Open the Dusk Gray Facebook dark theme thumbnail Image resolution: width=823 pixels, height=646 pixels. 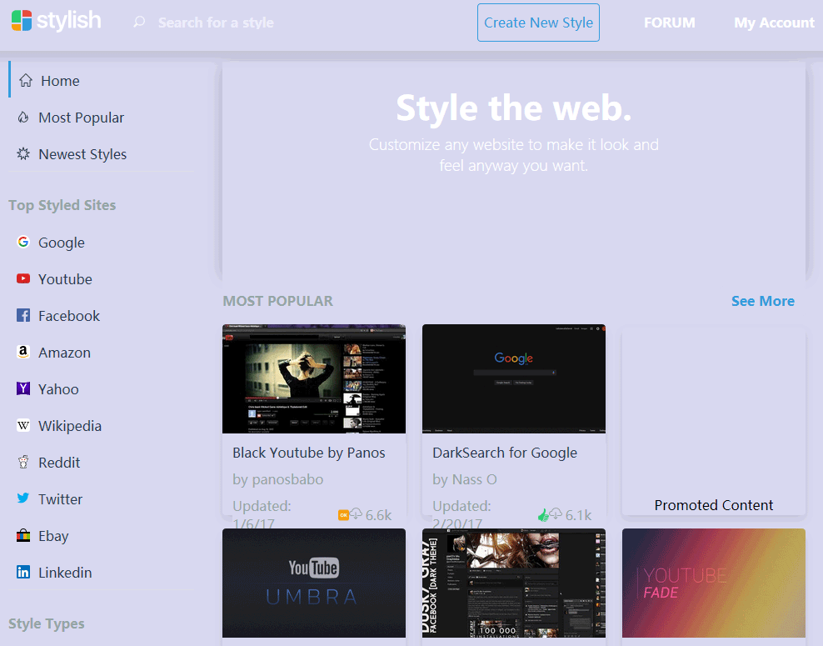pos(514,583)
